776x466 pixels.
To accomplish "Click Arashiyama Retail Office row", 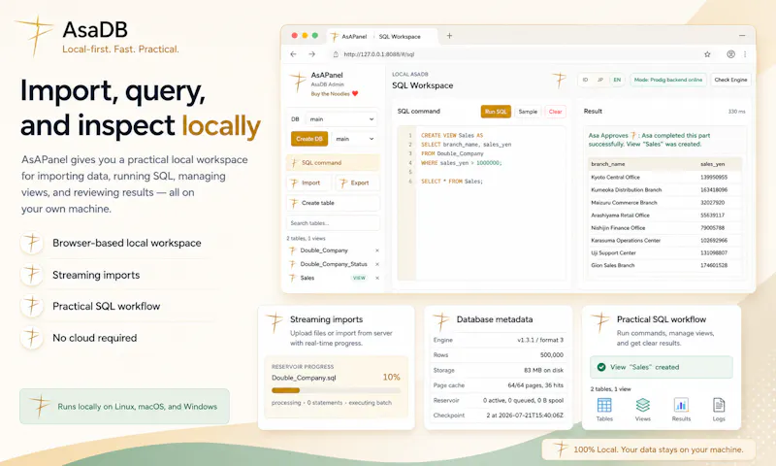I will pos(664,216).
